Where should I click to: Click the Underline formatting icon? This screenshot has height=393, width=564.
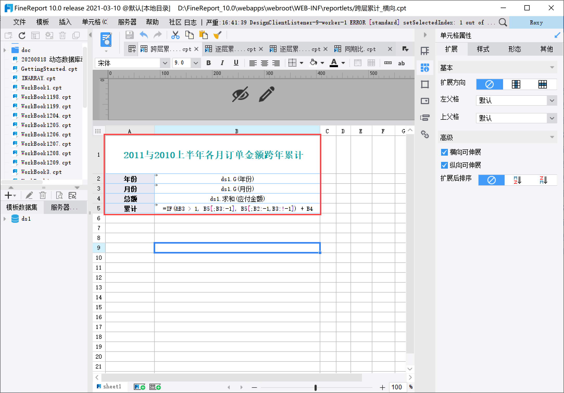[x=236, y=63]
